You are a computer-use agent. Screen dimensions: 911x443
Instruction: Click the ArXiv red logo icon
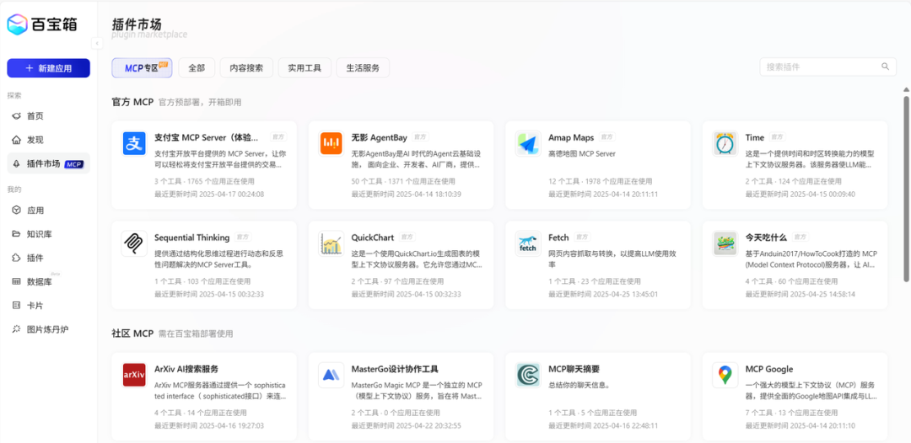(x=134, y=375)
